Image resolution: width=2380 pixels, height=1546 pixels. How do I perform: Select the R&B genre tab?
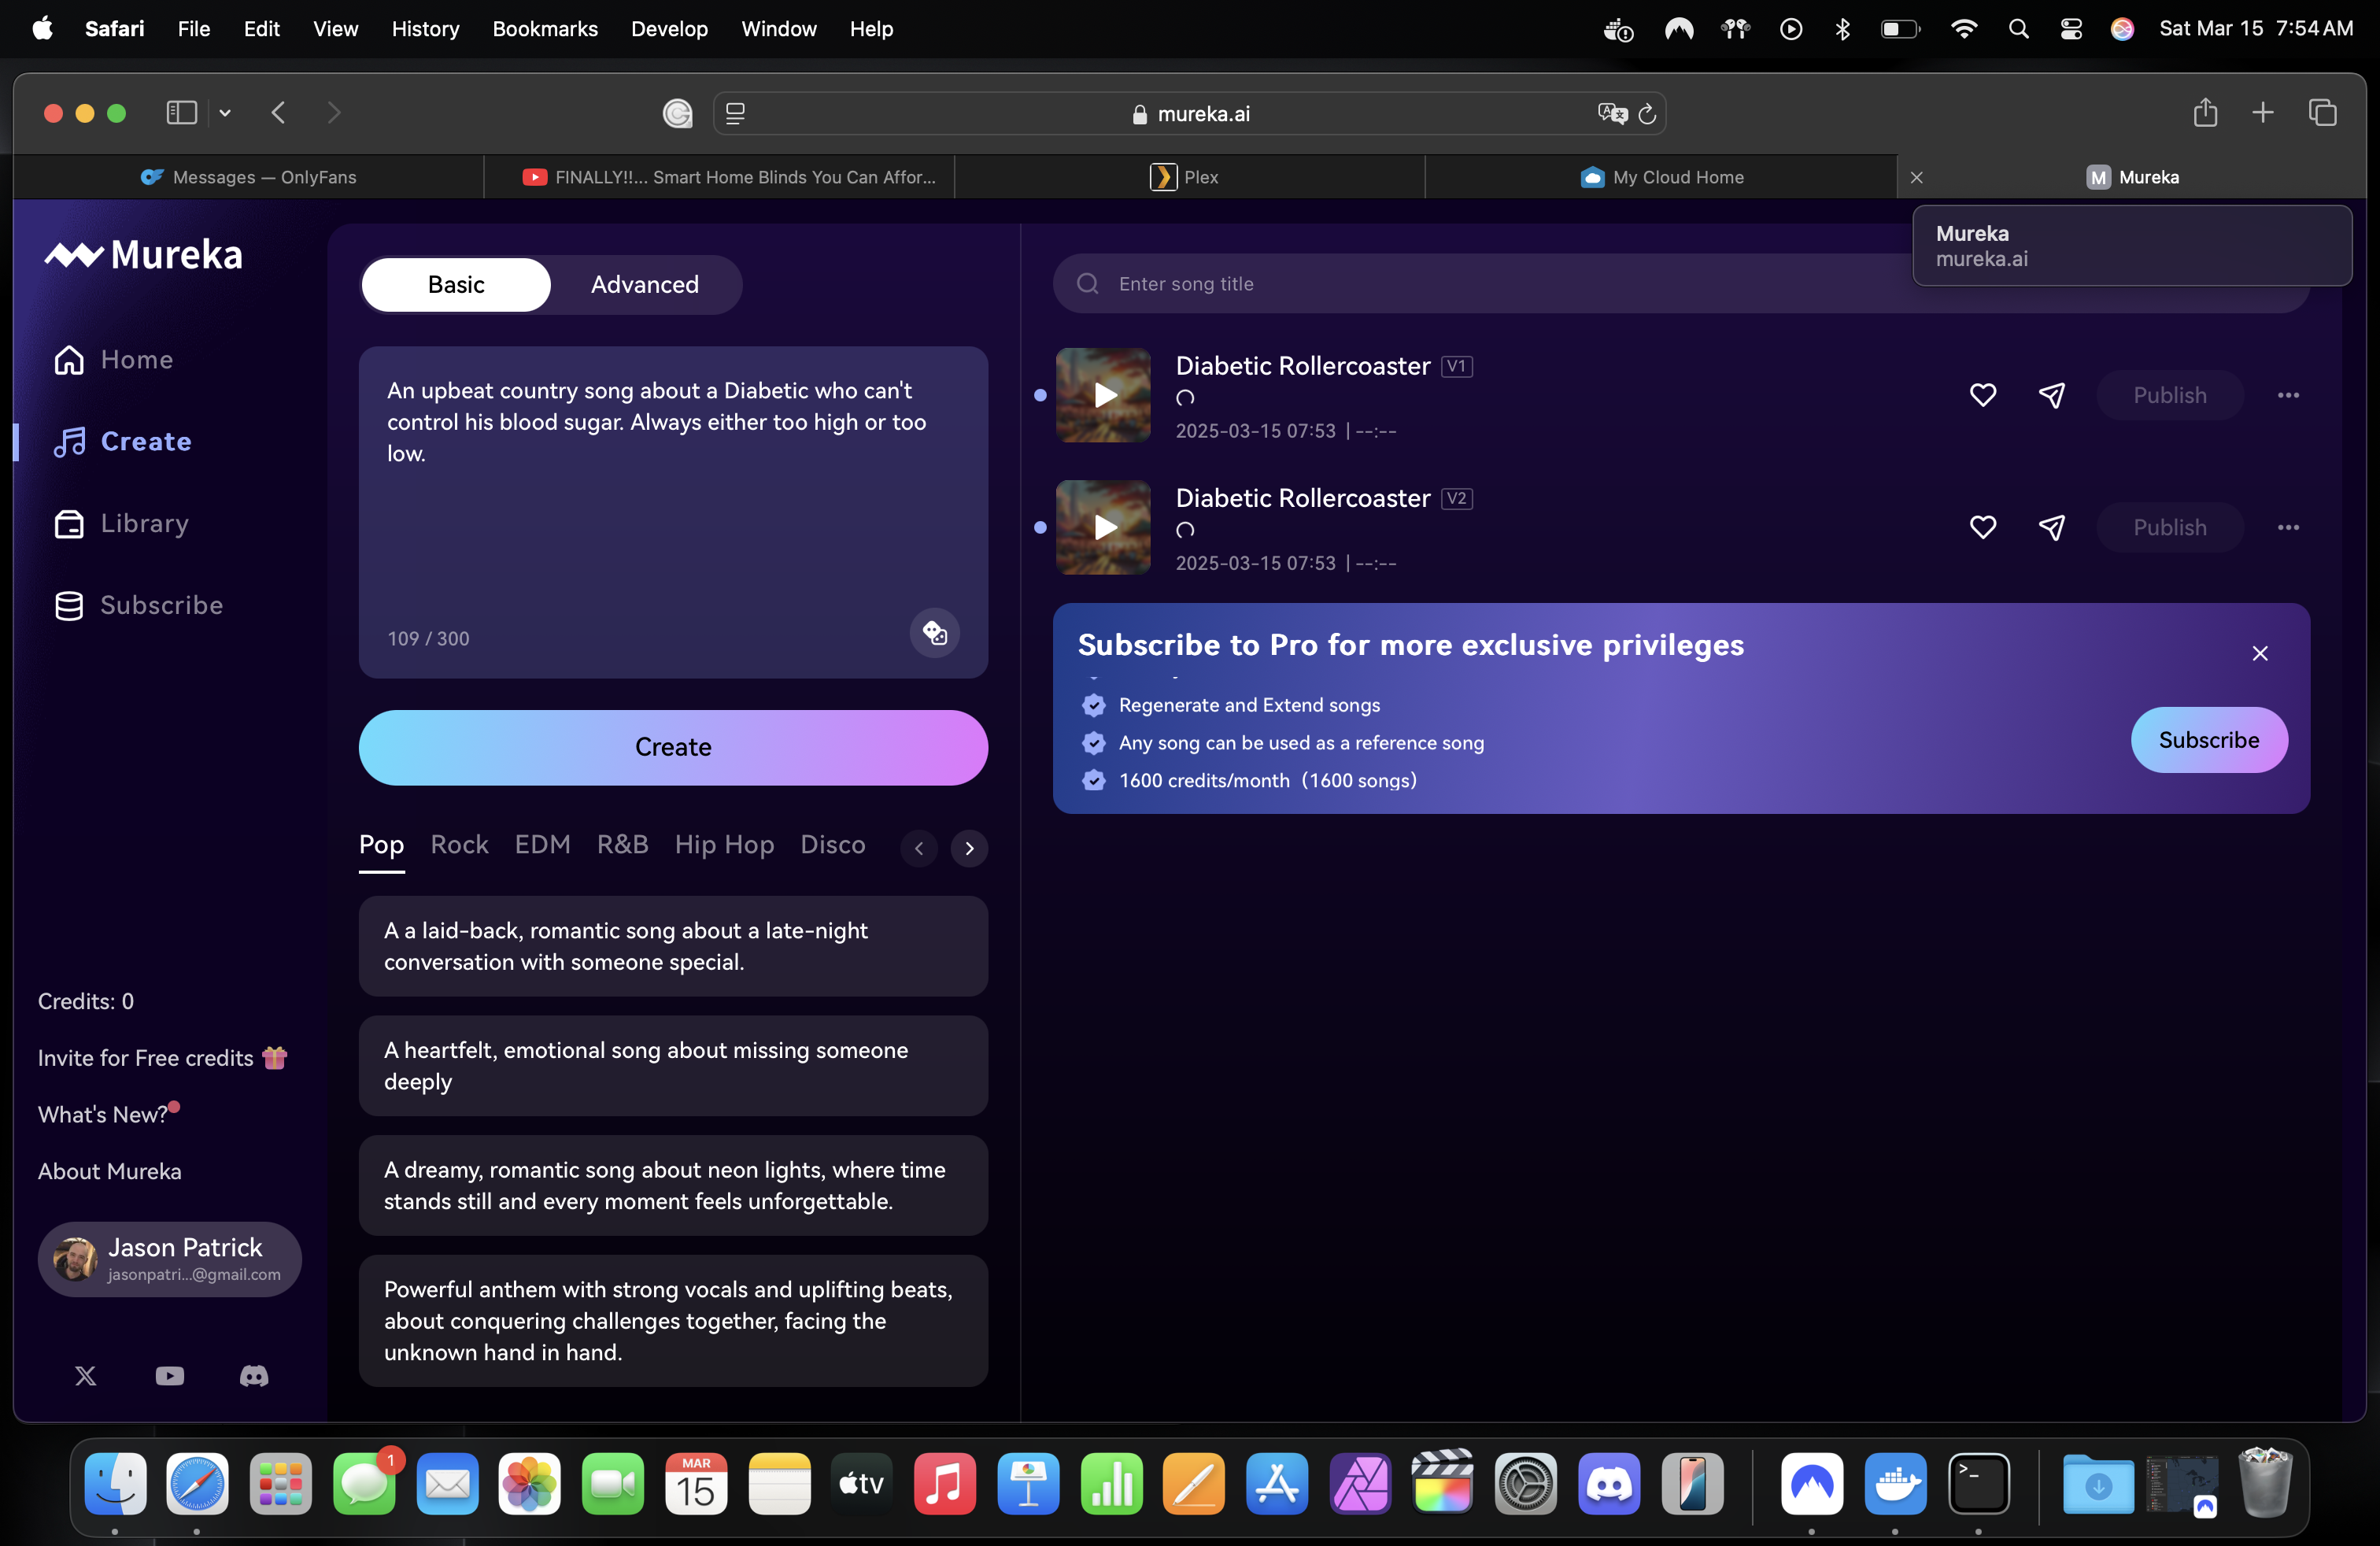click(622, 845)
